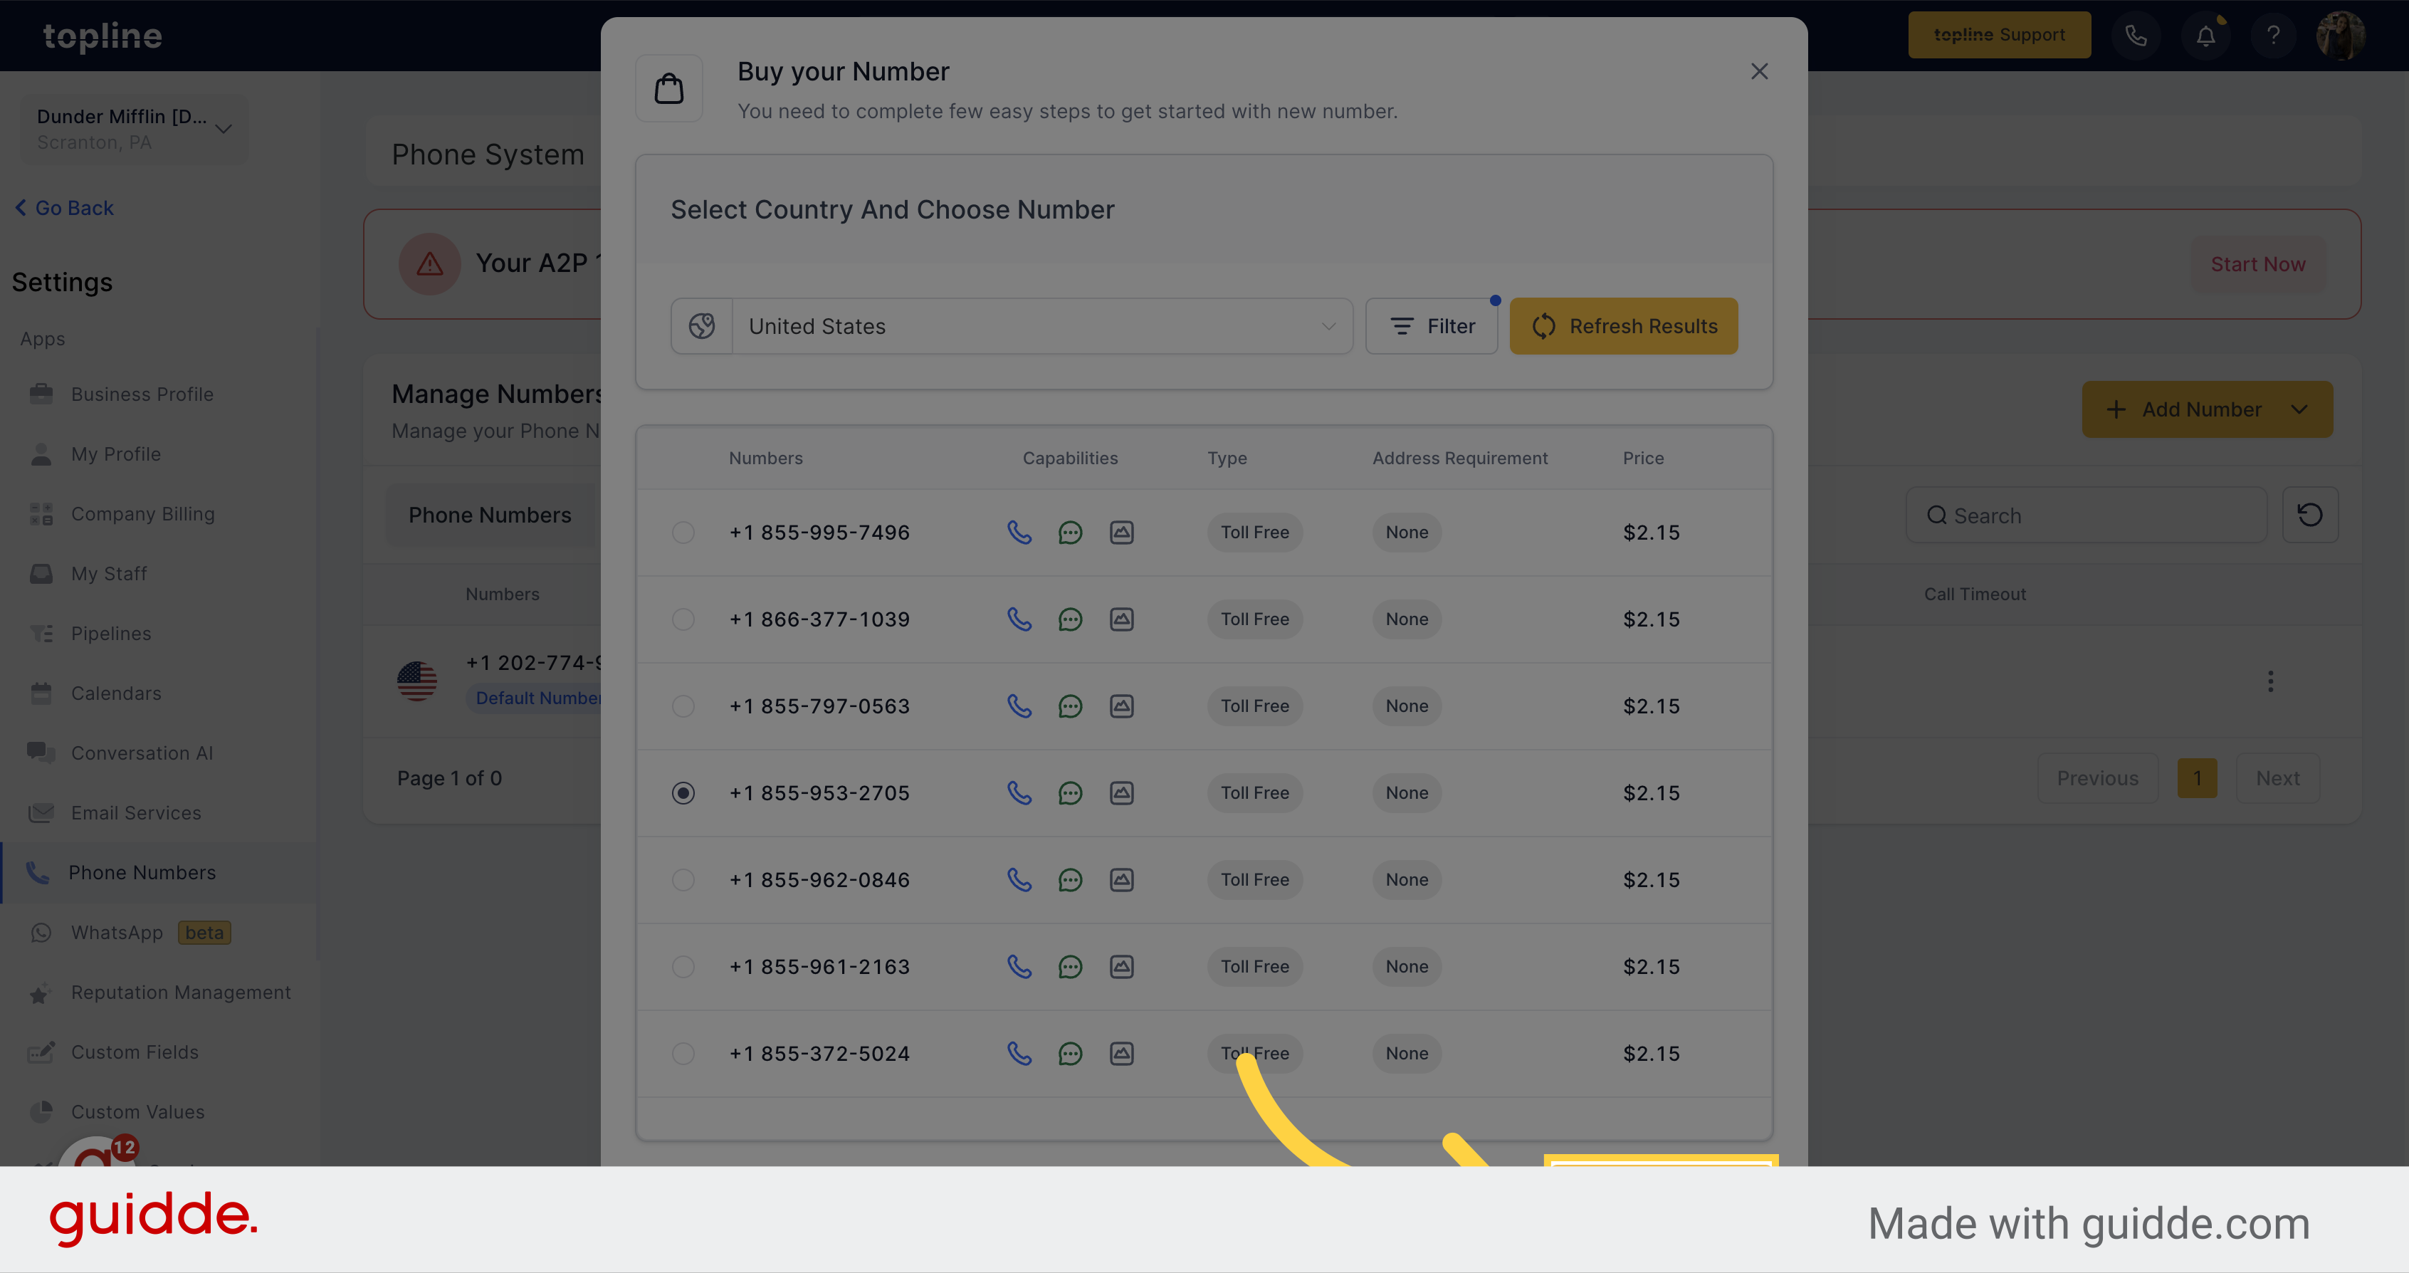Open Reputation Management settings
Viewport: 2409px width, 1273px height.
(x=181, y=992)
